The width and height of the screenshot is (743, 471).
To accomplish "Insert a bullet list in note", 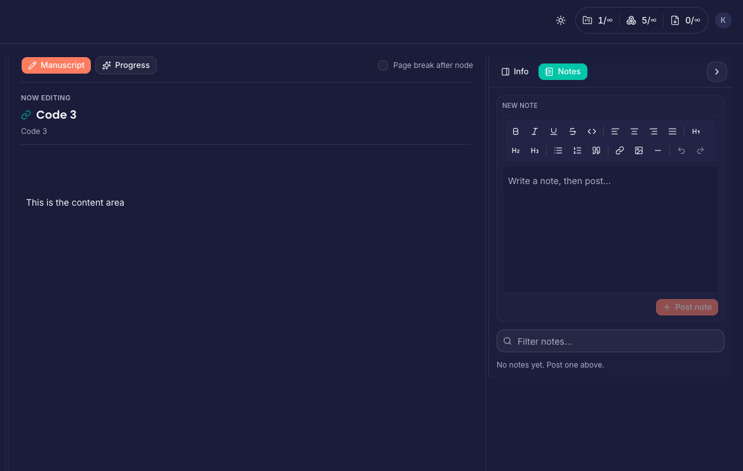I will pos(558,150).
